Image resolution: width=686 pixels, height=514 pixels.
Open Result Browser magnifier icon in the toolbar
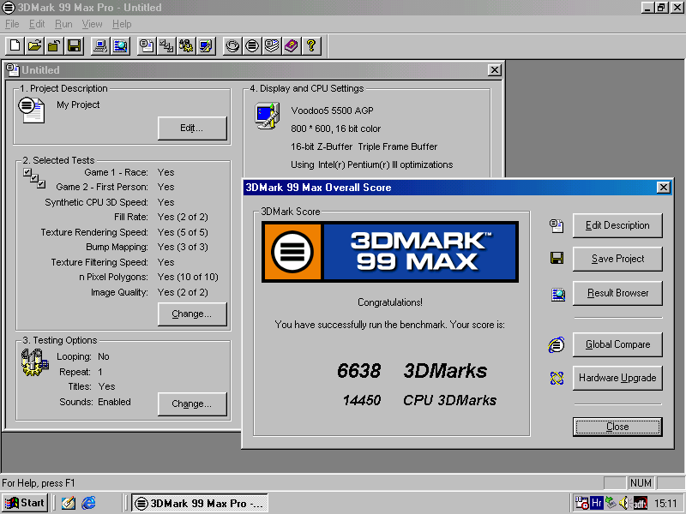click(x=120, y=45)
